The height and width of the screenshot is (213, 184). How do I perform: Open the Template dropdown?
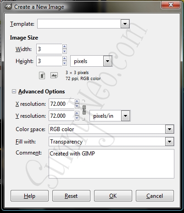coord(125,24)
